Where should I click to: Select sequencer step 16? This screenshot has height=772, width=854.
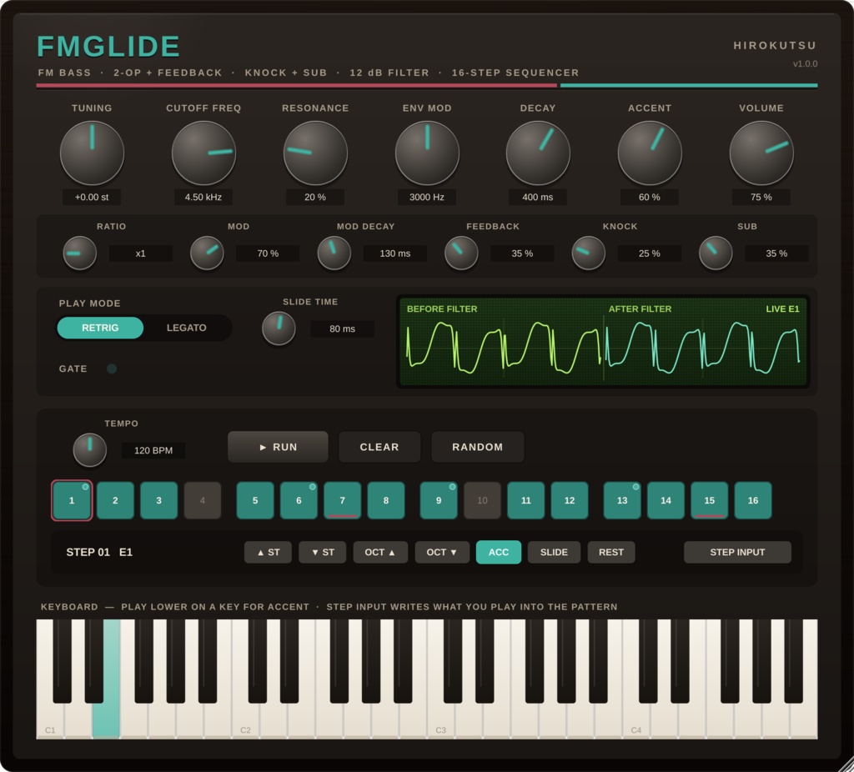pos(753,500)
